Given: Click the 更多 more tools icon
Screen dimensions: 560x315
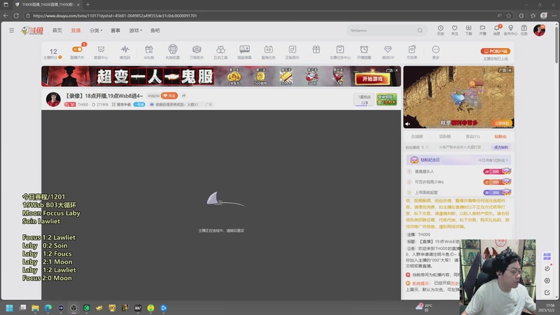Looking at the screenshot, I should 435,52.
